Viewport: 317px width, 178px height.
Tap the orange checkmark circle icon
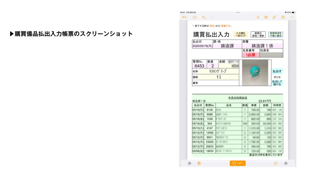[275, 163]
